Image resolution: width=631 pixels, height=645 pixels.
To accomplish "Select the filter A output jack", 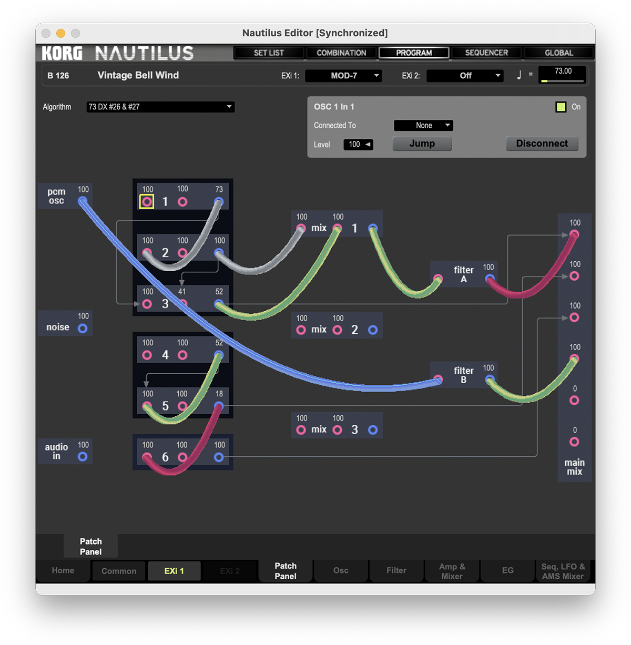I will [490, 279].
